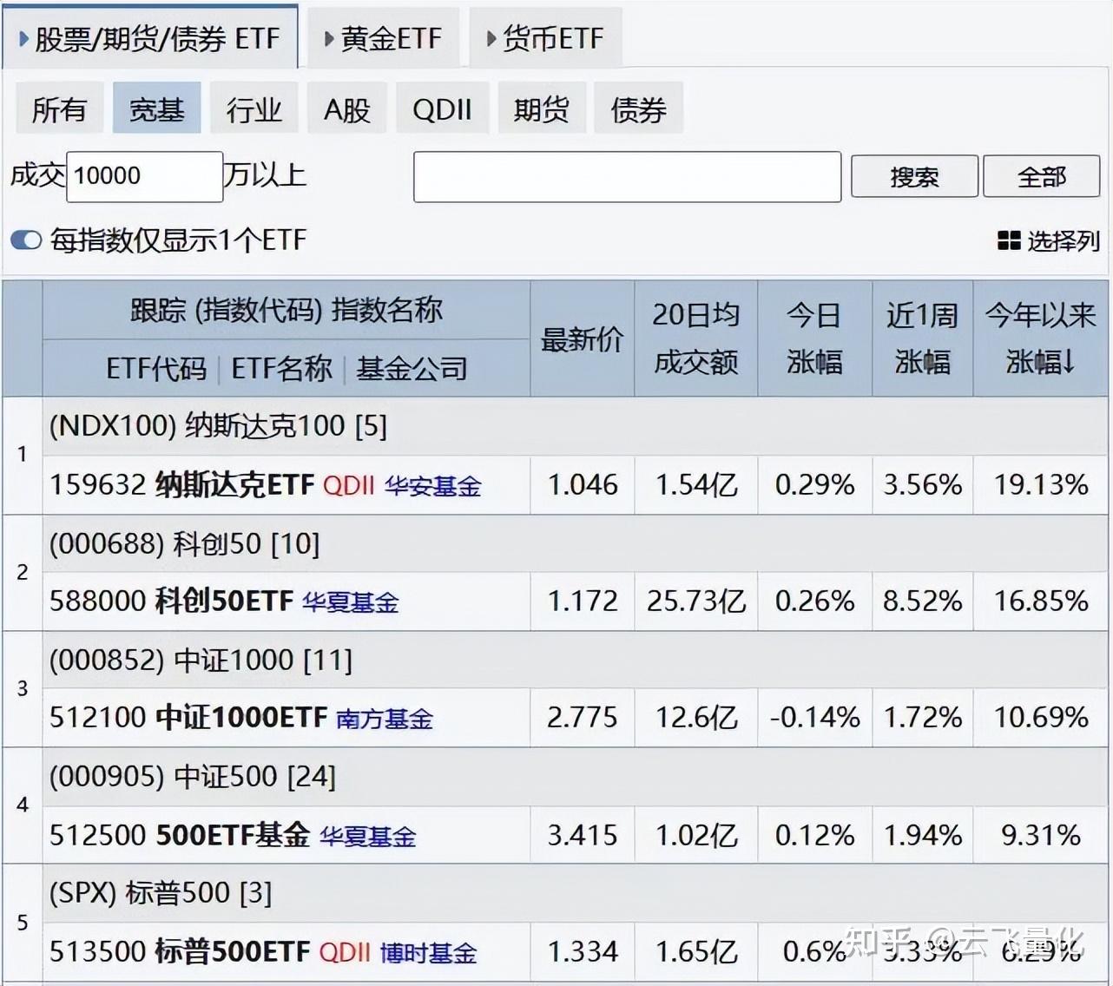Image resolution: width=1113 pixels, height=986 pixels.
Task: Click the arrow icon on 货币ETF tab
Action: tap(490, 37)
